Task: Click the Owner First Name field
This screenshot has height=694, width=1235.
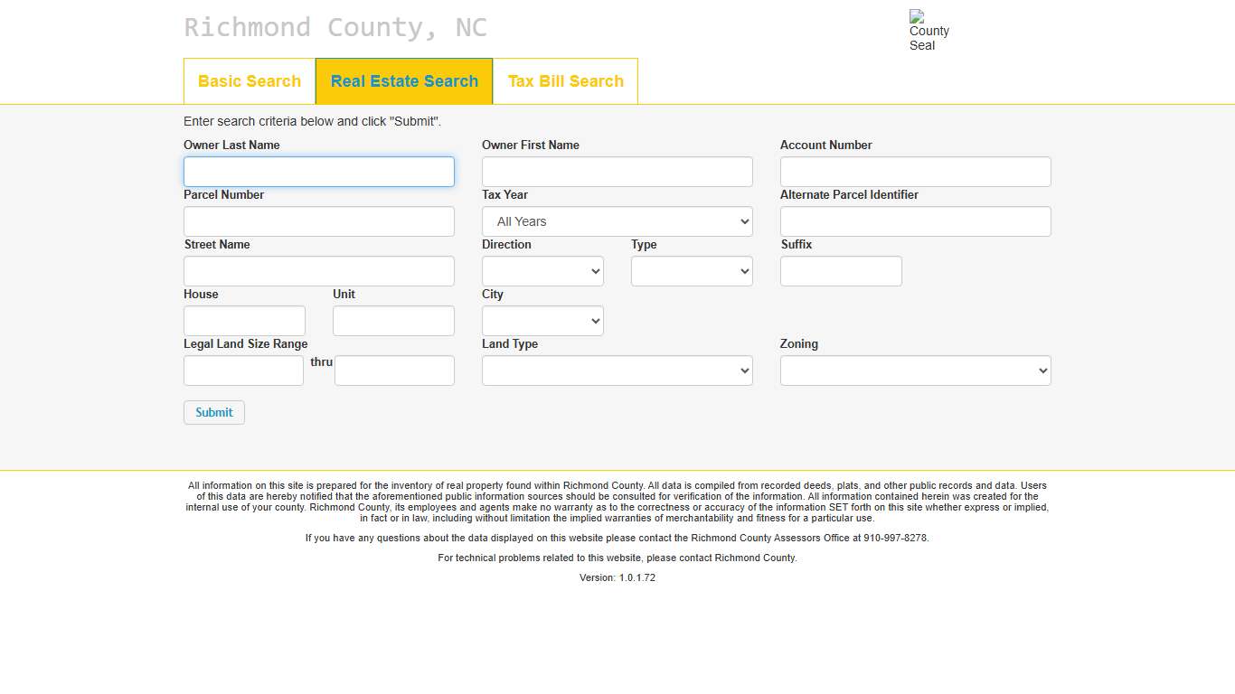Action: pyautogui.click(x=617, y=172)
